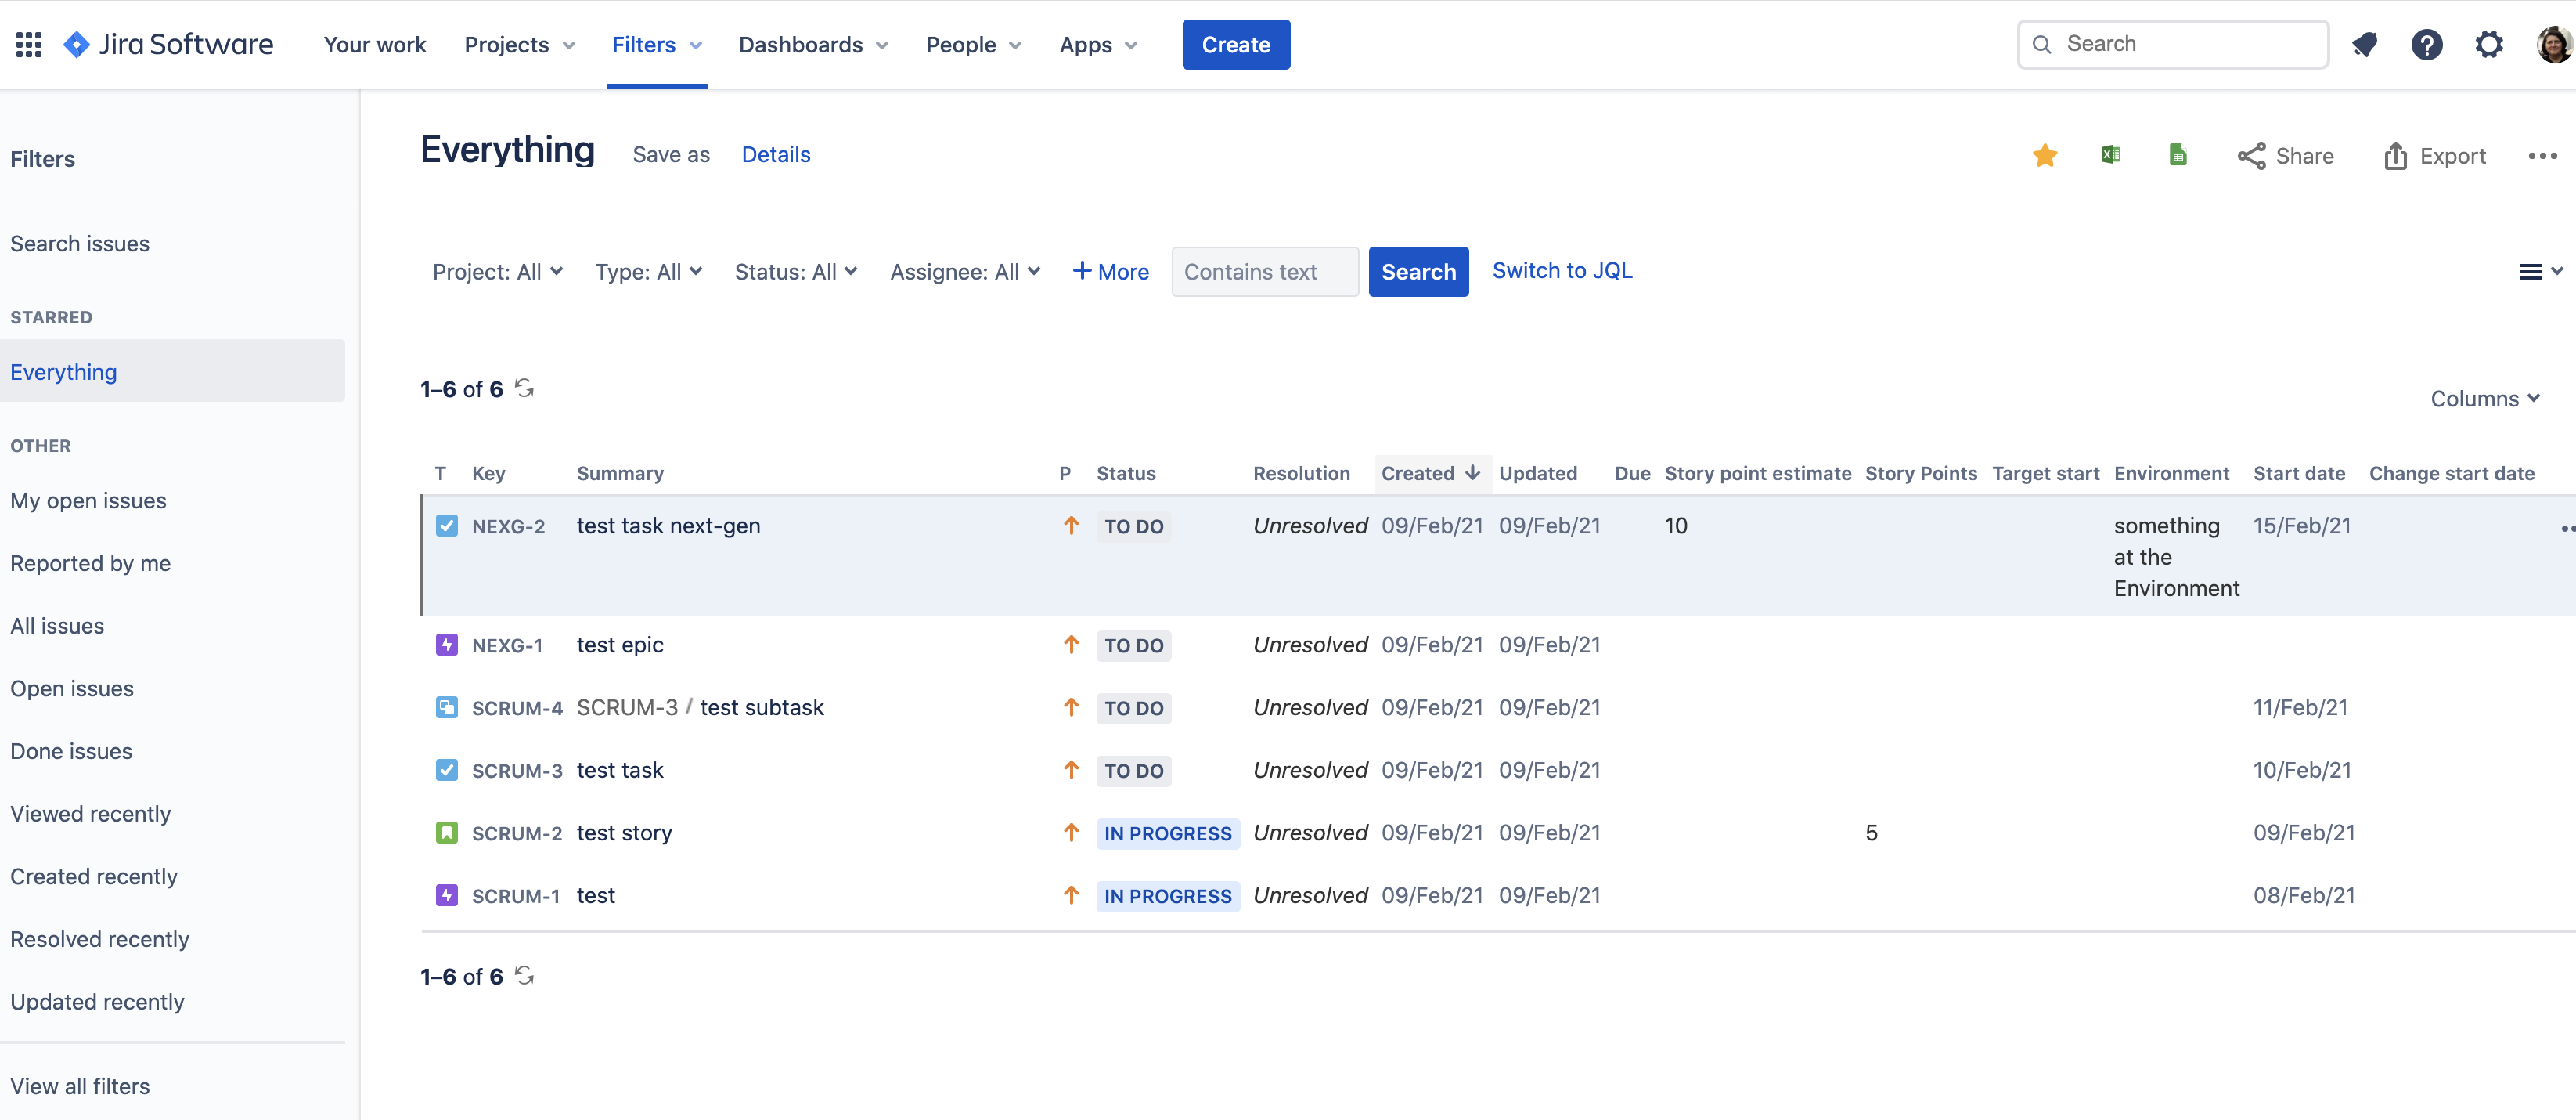Image resolution: width=2576 pixels, height=1120 pixels.
Task: Expand the Project: All dropdown
Action: point(497,271)
